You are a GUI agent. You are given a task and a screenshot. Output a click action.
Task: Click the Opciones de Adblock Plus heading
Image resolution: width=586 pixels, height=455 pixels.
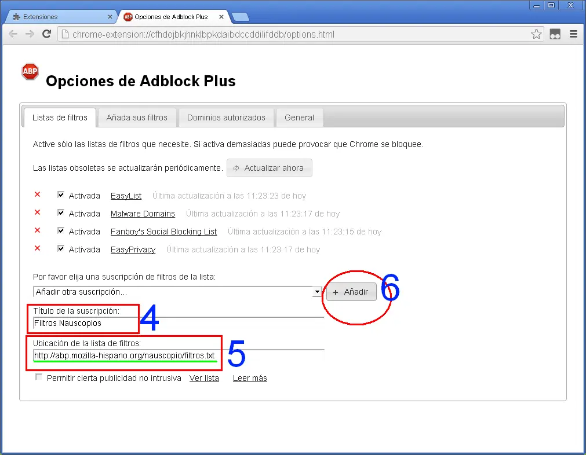pos(140,81)
